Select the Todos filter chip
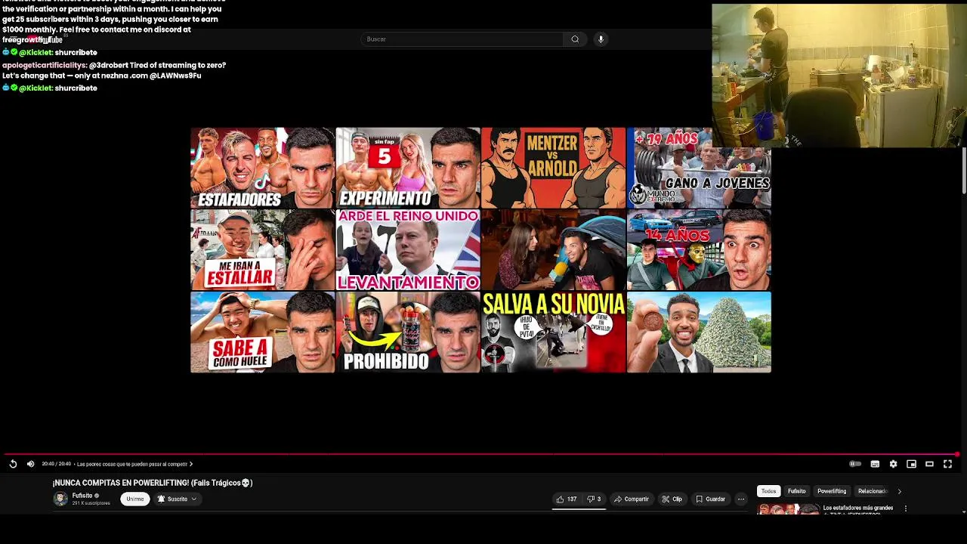Image resolution: width=967 pixels, height=544 pixels. tap(768, 491)
